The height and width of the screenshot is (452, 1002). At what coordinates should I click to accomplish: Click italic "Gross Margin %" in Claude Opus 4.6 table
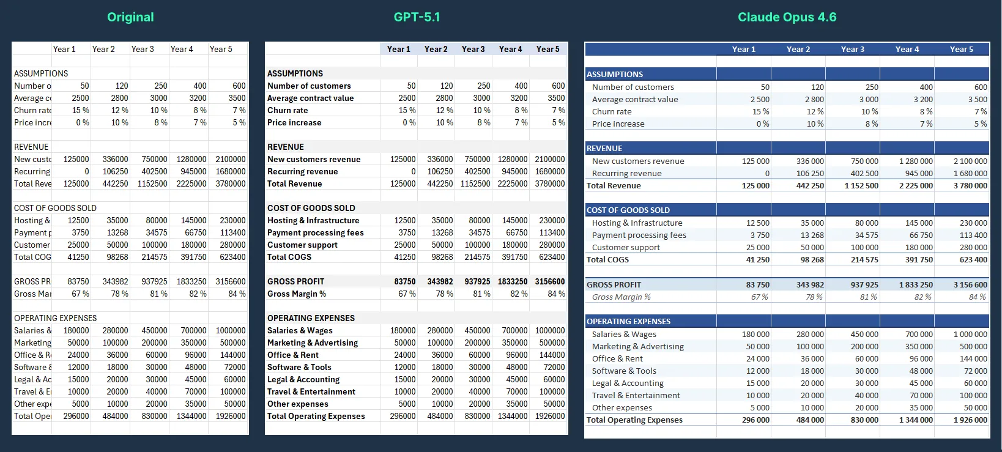coord(622,297)
